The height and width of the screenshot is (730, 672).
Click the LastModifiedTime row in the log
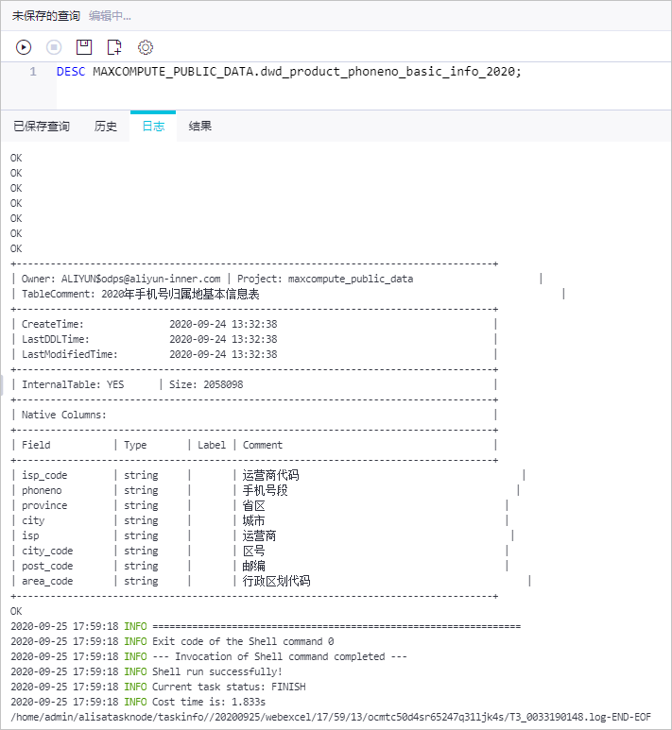[149, 354]
